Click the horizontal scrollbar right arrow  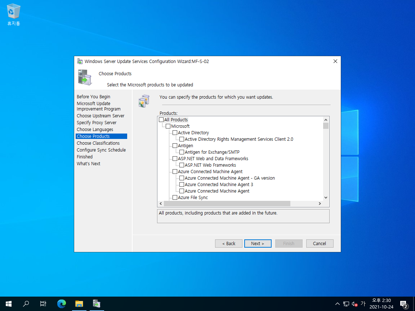[x=320, y=204]
